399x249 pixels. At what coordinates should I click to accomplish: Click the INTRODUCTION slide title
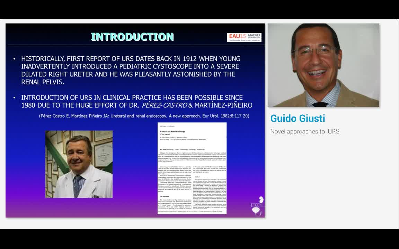click(132, 37)
